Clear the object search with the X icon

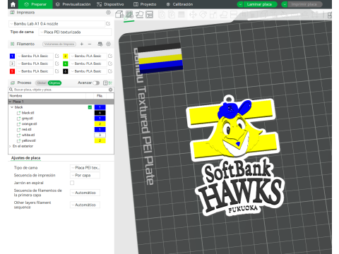click(110, 90)
